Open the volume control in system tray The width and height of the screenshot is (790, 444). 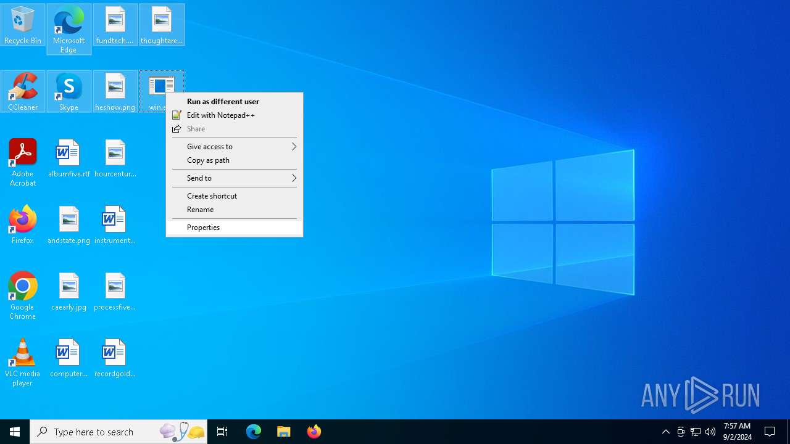(710, 432)
